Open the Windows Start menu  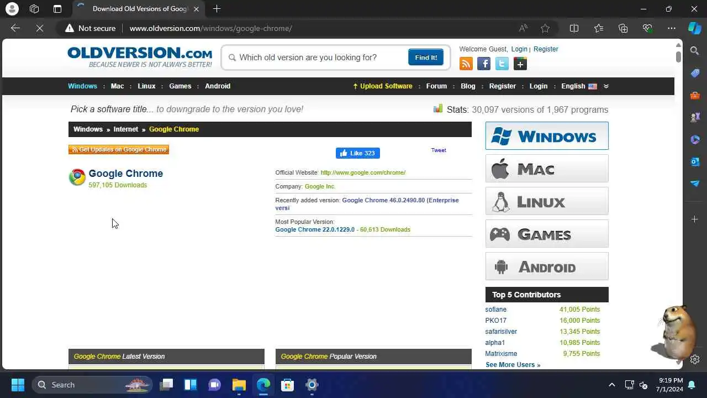pos(18,385)
